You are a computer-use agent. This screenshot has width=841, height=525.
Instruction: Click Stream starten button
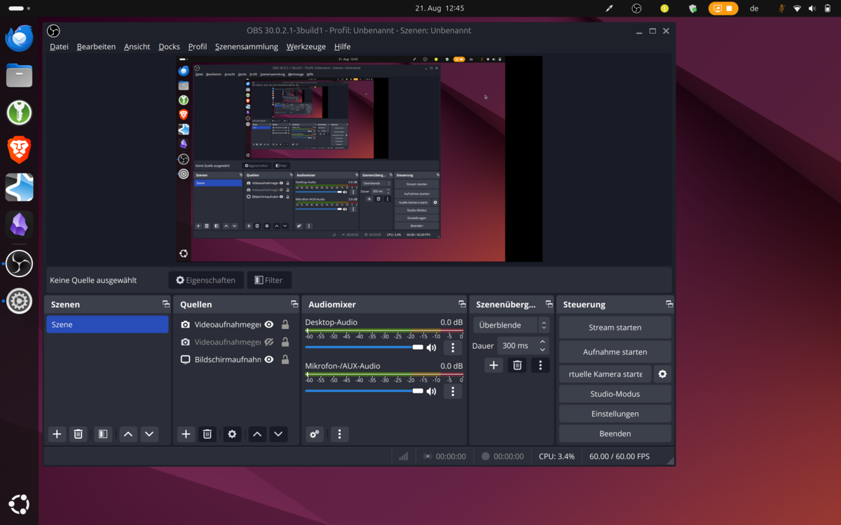tap(615, 327)
